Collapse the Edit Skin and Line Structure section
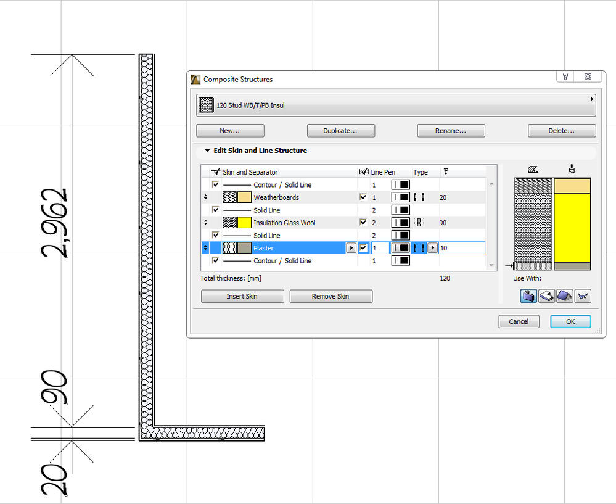616x504 pixels. 207,150
